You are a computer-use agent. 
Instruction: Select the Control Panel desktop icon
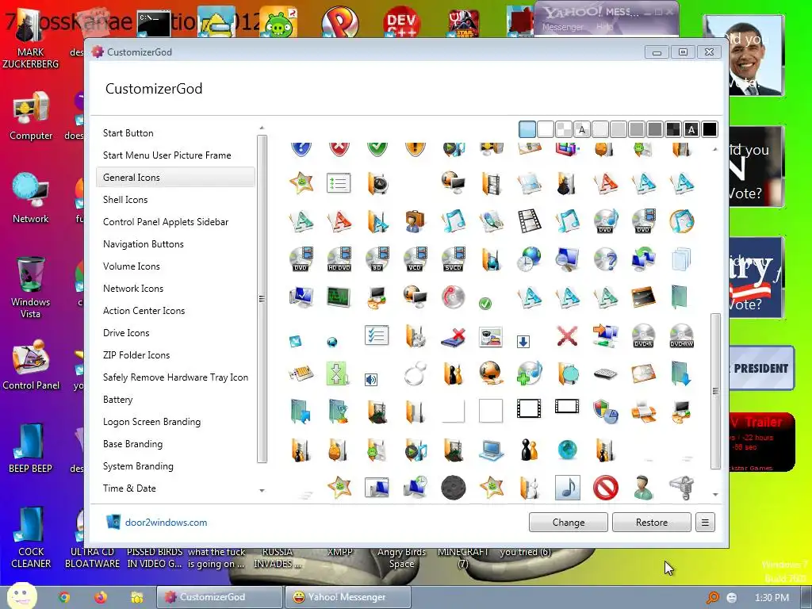(x=31, y=365)
